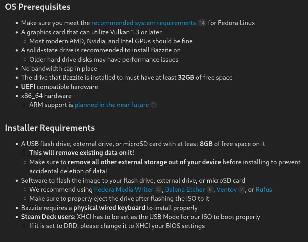Click the count badge beside Balena Etcher
This screenshot has height=242, width=308.
point(210,189)
